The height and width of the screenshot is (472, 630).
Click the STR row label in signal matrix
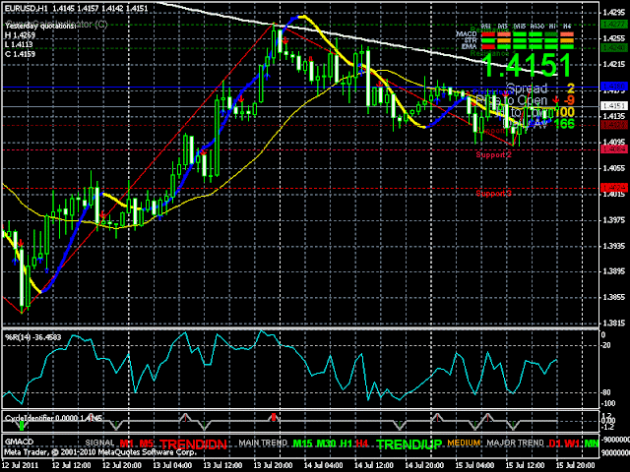click(x=471, y=40)
